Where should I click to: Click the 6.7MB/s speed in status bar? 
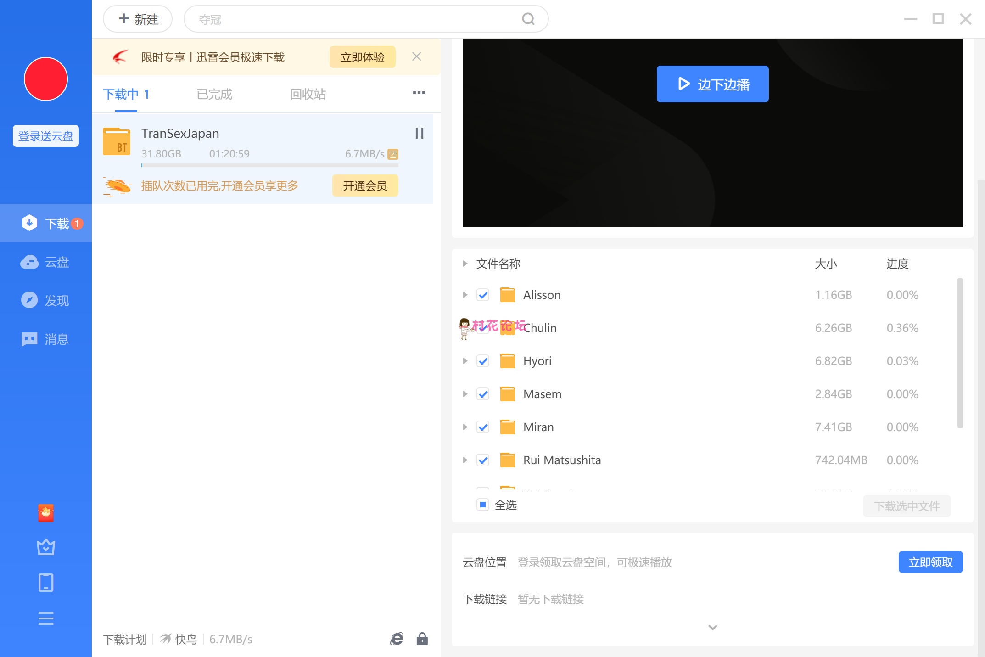(231, 639)
